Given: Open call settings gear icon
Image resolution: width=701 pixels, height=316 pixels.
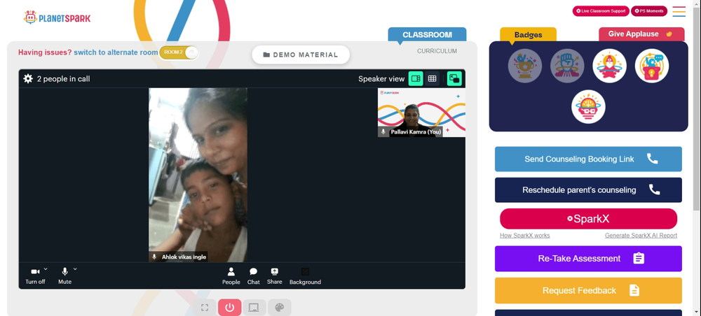Looking at the screenshot, I should (x=28, y=79).
